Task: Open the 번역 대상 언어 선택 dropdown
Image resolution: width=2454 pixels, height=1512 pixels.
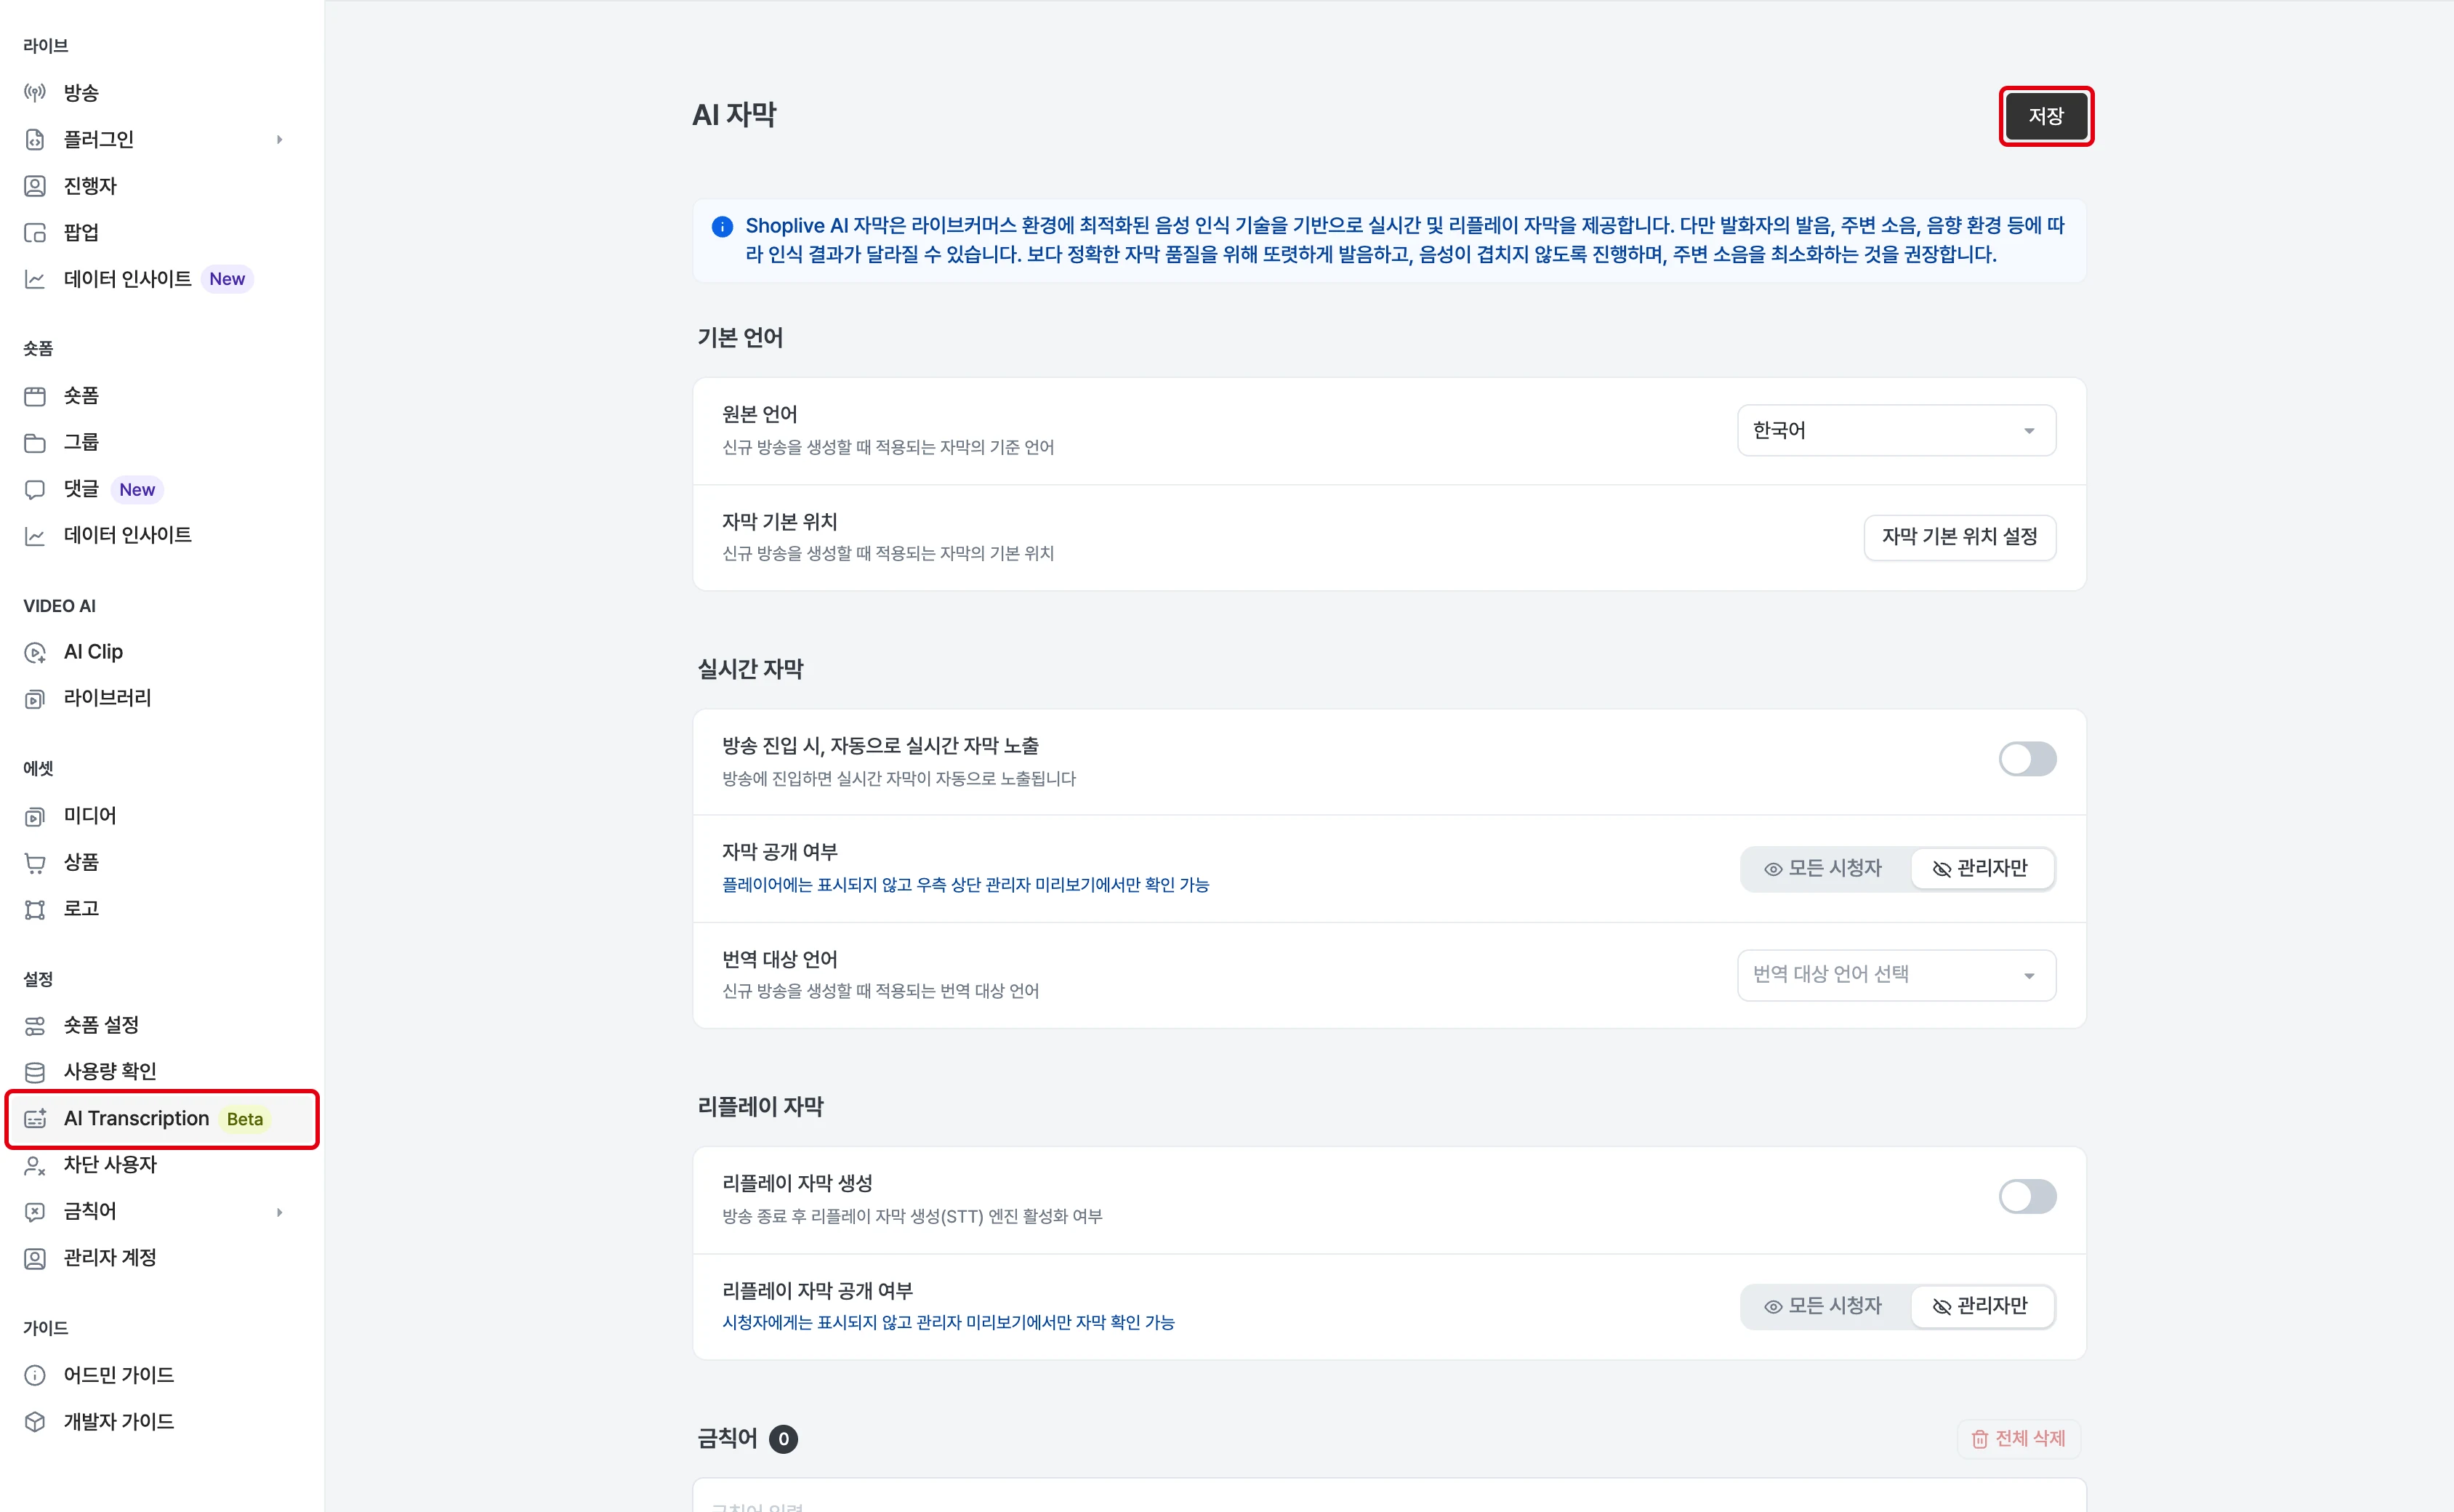Action: click(1896, 975)
